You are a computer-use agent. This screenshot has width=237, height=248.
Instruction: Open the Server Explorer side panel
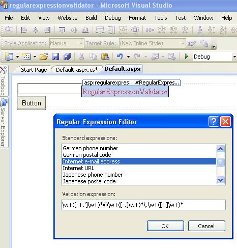(4, 123)
